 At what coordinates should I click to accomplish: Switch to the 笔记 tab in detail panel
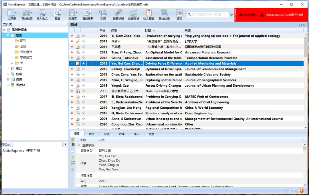point(136,134)
